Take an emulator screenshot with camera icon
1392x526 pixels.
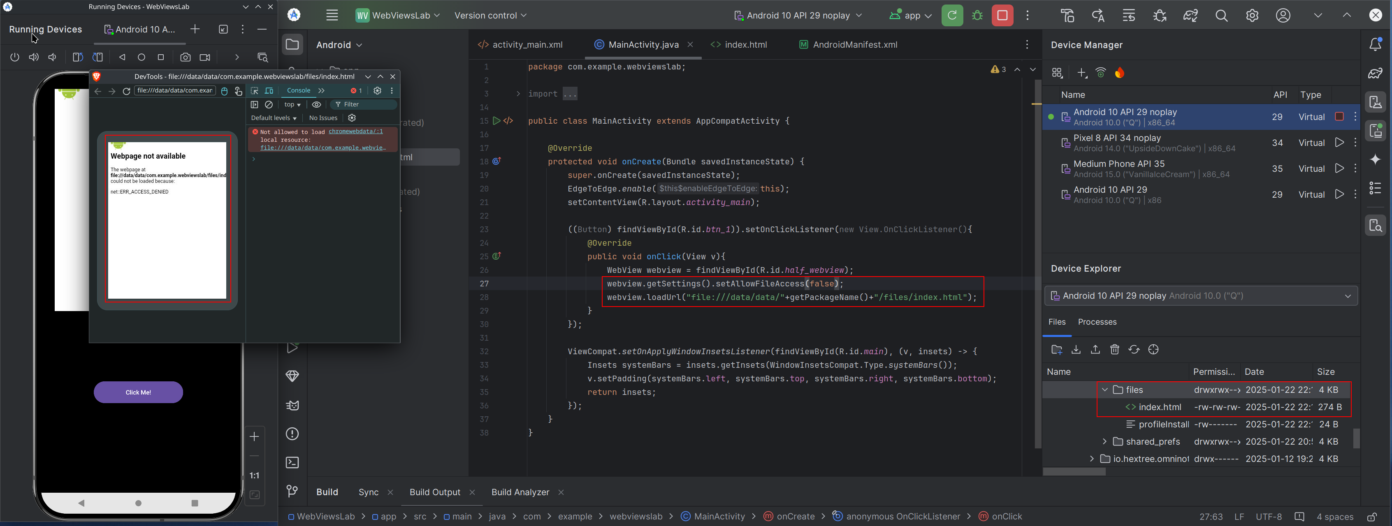[x=186, y=57]
